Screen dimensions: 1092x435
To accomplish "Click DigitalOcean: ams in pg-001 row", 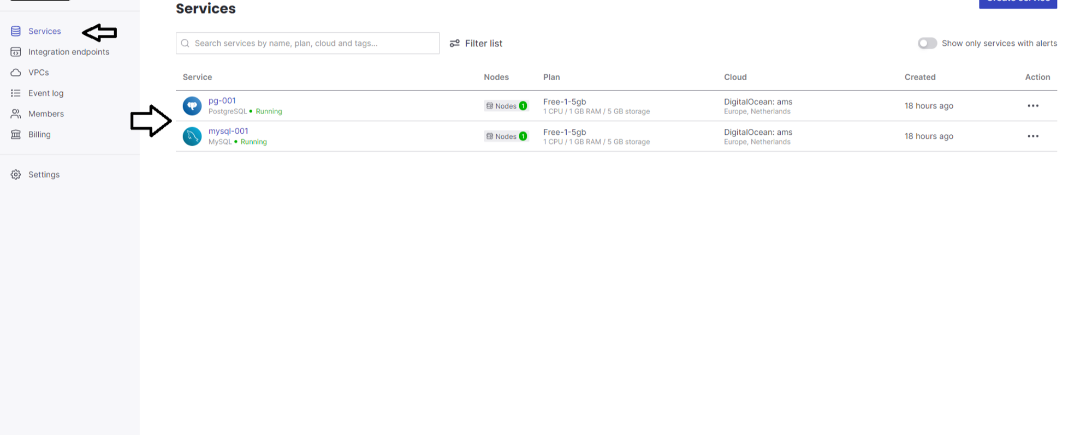I will pos(758,102).
